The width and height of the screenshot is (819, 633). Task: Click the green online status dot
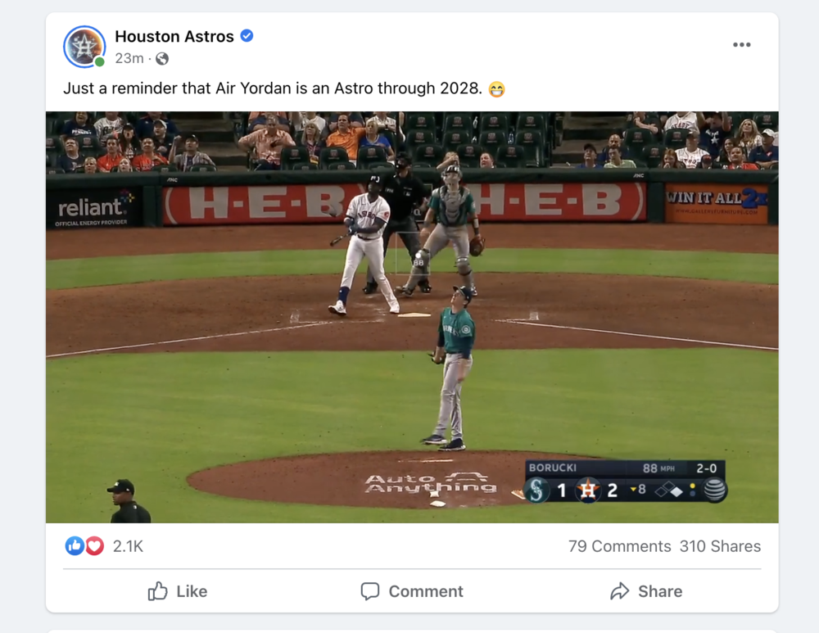[99, 61]
